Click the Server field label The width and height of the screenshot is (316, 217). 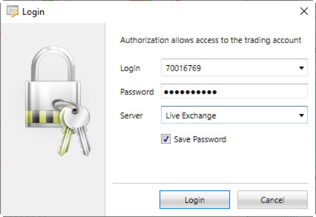point(131,116)
